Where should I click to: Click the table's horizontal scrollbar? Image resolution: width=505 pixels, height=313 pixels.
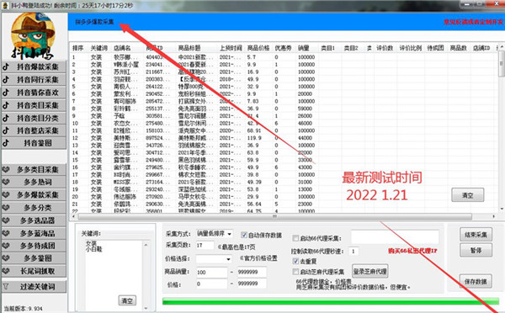point(274,216)
